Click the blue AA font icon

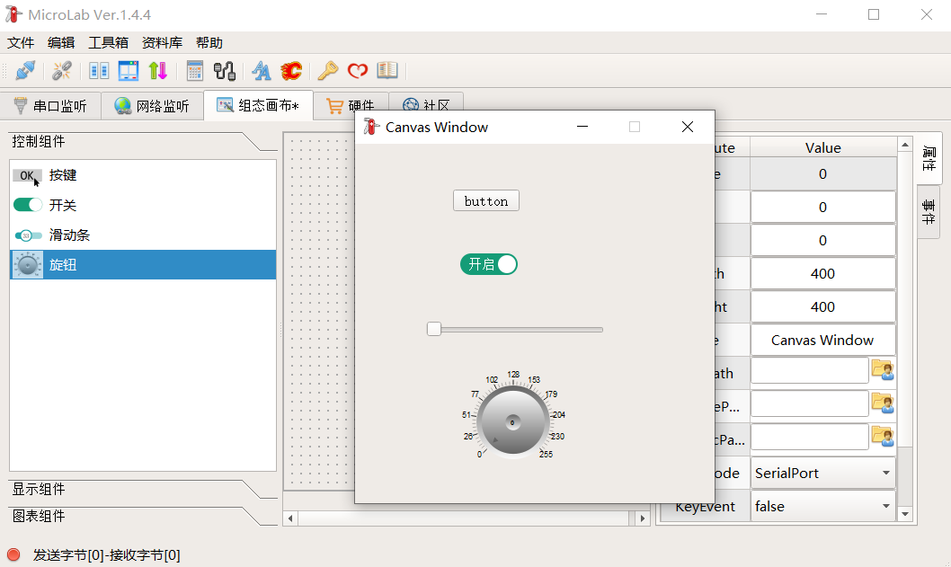tap(262, 71)
